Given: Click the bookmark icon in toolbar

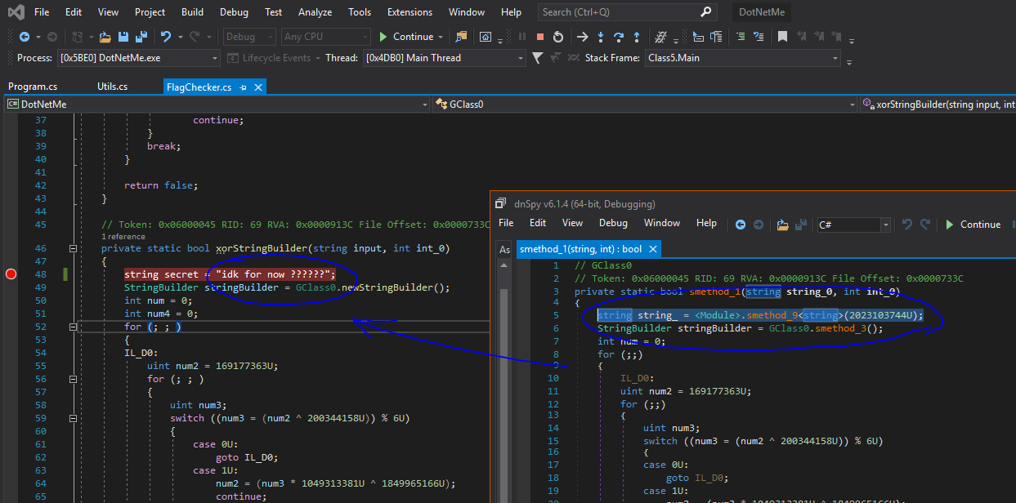Looking at the screenshot, I should point(782,37).
